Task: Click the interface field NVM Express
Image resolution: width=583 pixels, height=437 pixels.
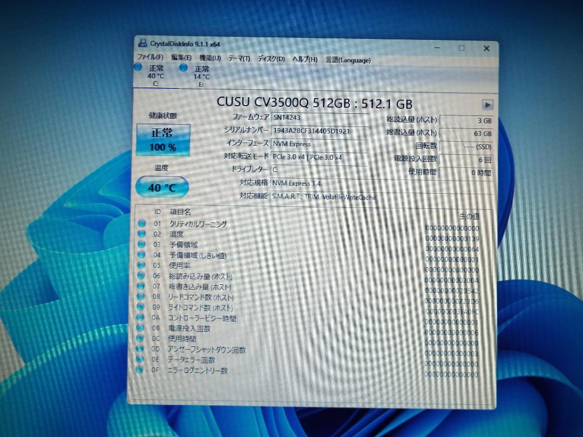Action: click(320, 144)
